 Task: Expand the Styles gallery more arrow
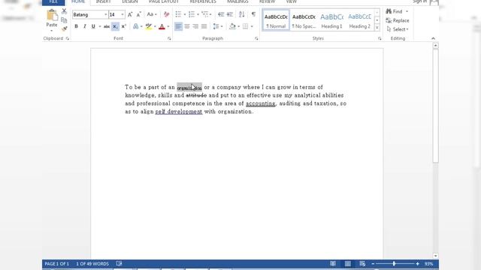click(x=377, y=28)
